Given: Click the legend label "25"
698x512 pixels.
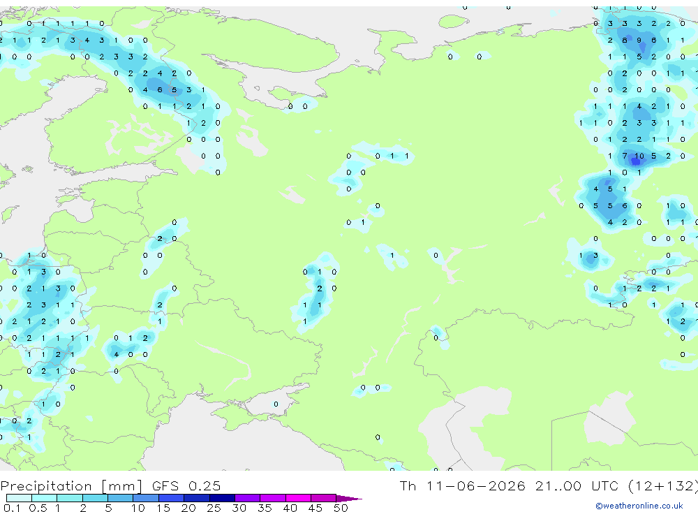Looking at the screenshot, I should tap(214, 508).
